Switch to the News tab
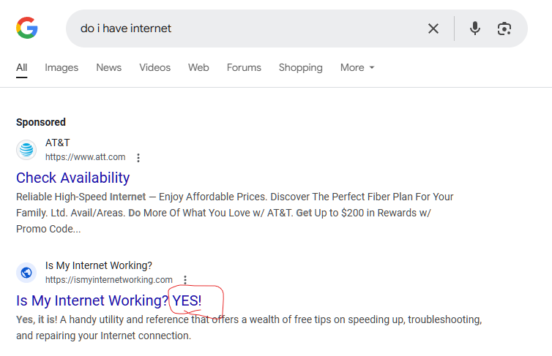The width and height of the screenshot is (552, 356). click(108, 67)
